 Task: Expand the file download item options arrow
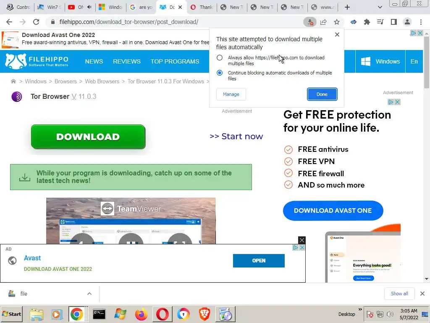pos(89,294)
